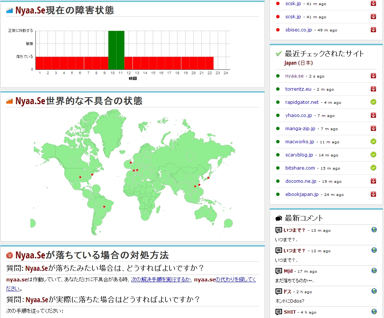Open the manga-zip.jp link
This screenshot has width=384, height=318.
(x=300, y=129)
